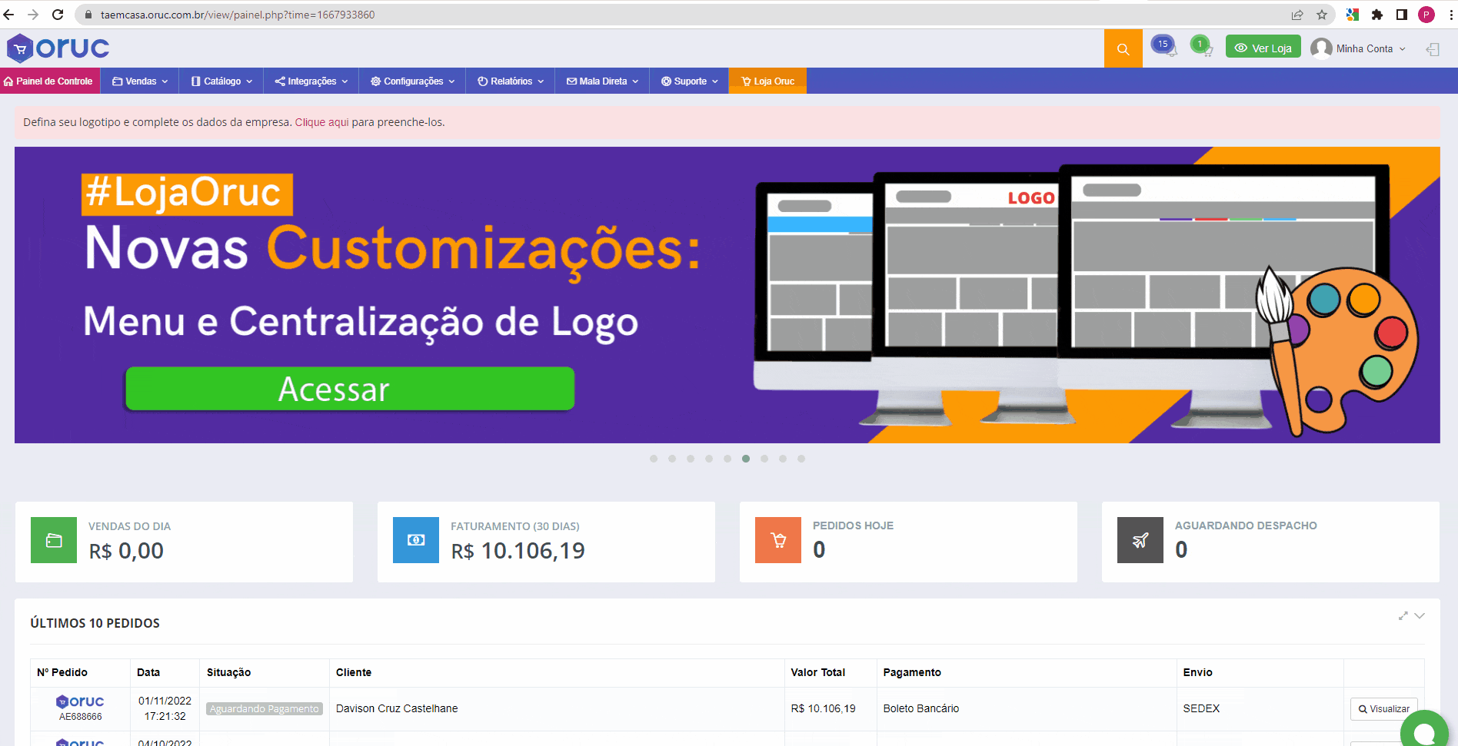Open the green chat bubble widget

pyautogui.click(x=1425, y=731)
